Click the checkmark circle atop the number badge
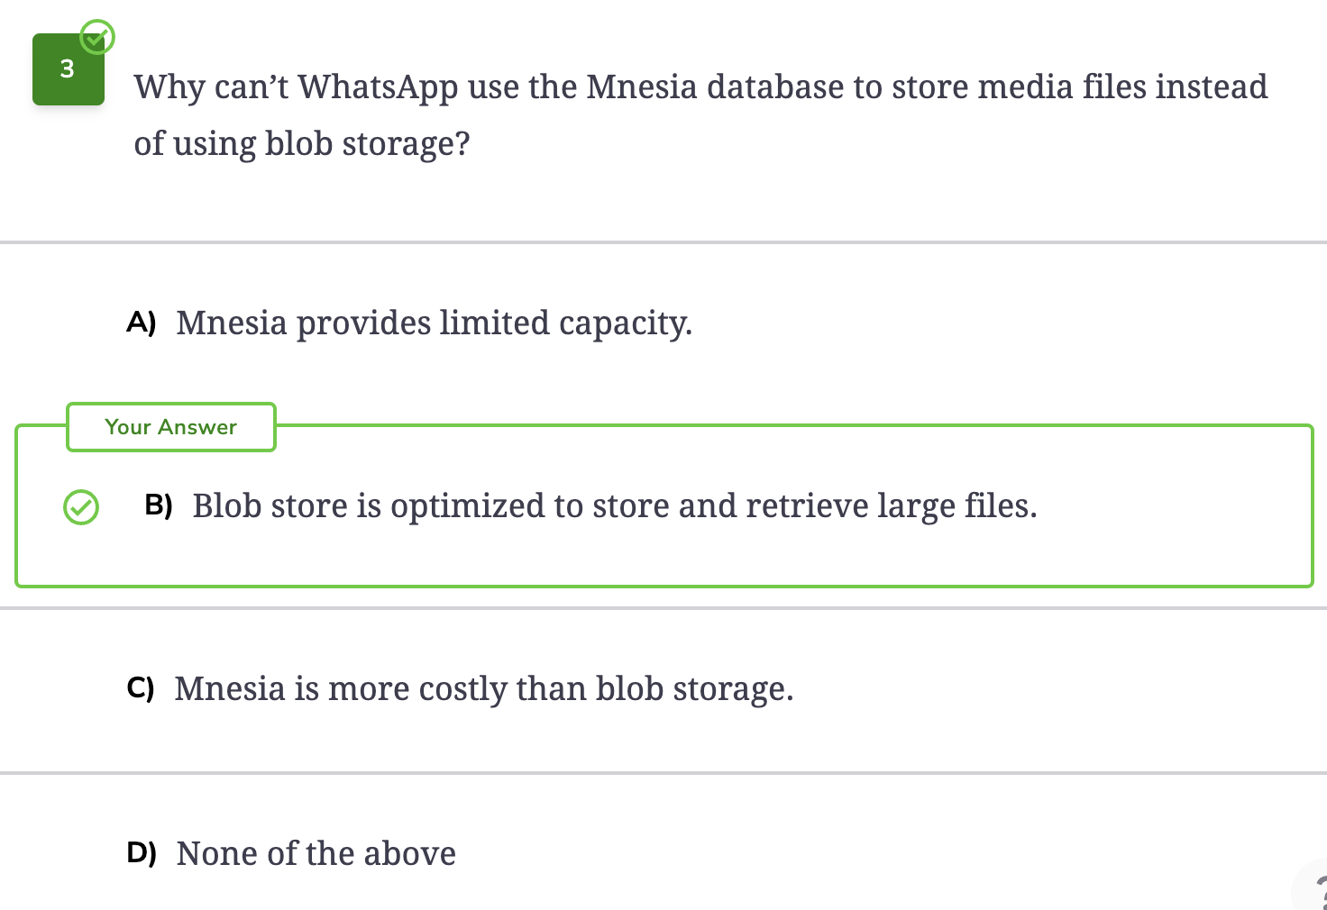Screen dimensions: 1327x910 (97, 38)
